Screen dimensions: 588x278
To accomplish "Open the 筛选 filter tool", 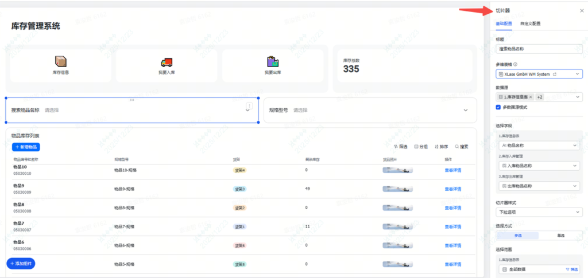I will tap(400, 147).
